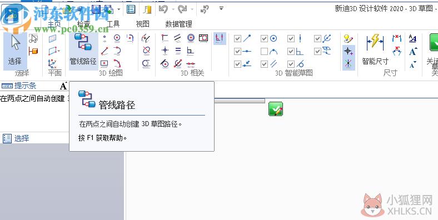
Task: Select the 3D point drawing tool
Action: point(104,38)
